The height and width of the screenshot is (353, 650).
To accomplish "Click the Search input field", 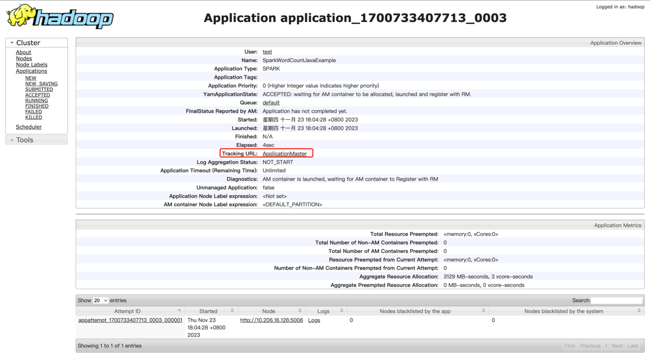I will click(x=617, y=301).
